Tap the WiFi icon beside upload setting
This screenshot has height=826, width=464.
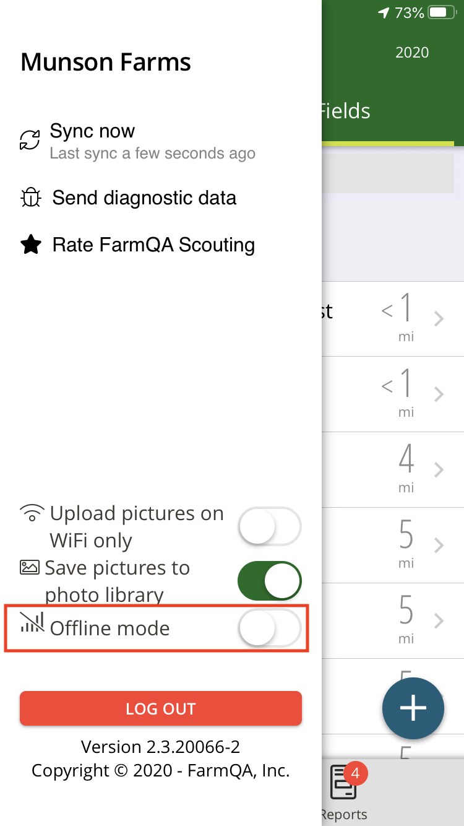32,513
